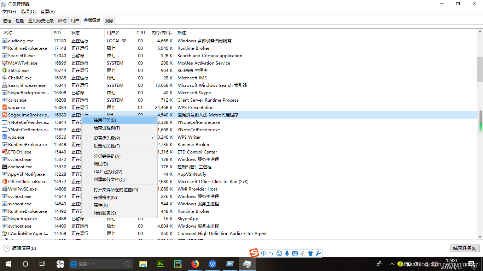Click the conhost.exe console icon

tap(5, 167)
